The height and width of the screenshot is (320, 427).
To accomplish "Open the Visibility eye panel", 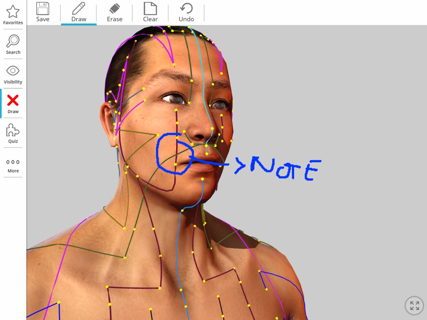I will (13, 74).
